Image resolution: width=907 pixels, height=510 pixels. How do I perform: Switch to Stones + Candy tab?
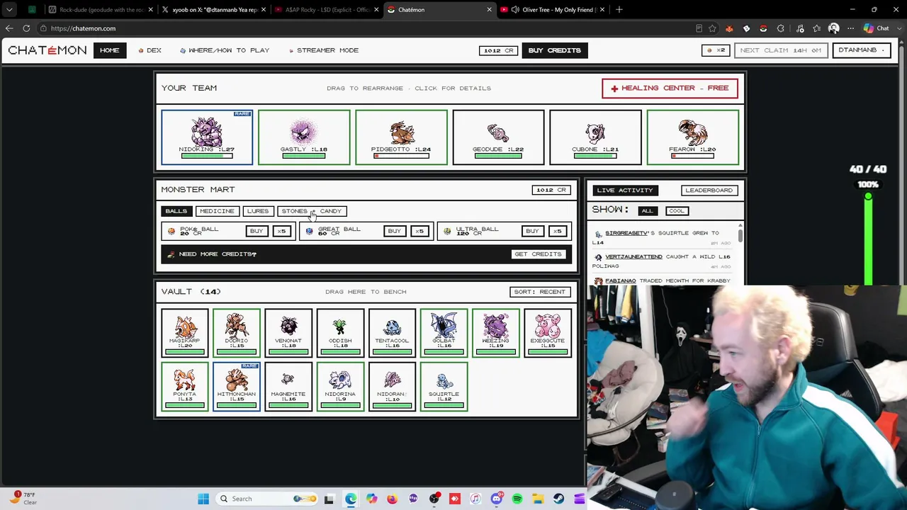312,211
